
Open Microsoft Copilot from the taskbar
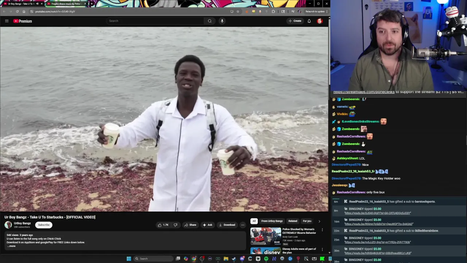click(x=186, y=259)
